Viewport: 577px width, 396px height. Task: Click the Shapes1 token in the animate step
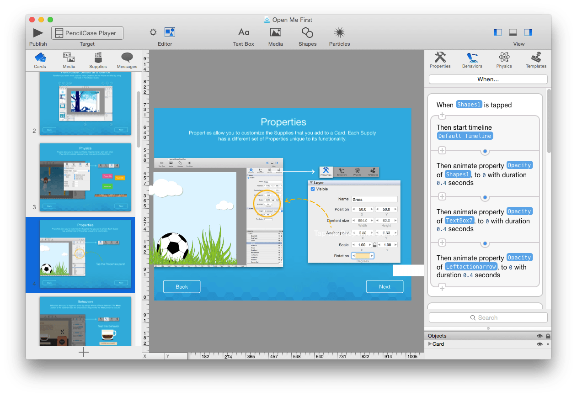coord(458,174)
